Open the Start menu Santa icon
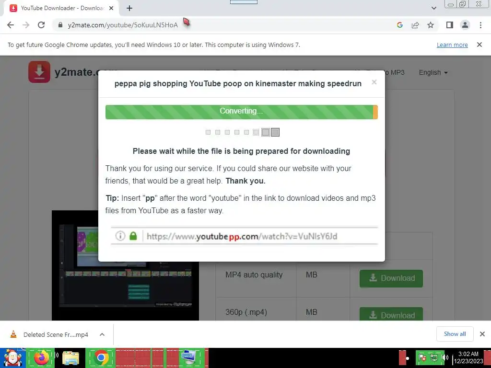Screen dimensions: 491x368 pyautogui.click(x=12, y=358)
